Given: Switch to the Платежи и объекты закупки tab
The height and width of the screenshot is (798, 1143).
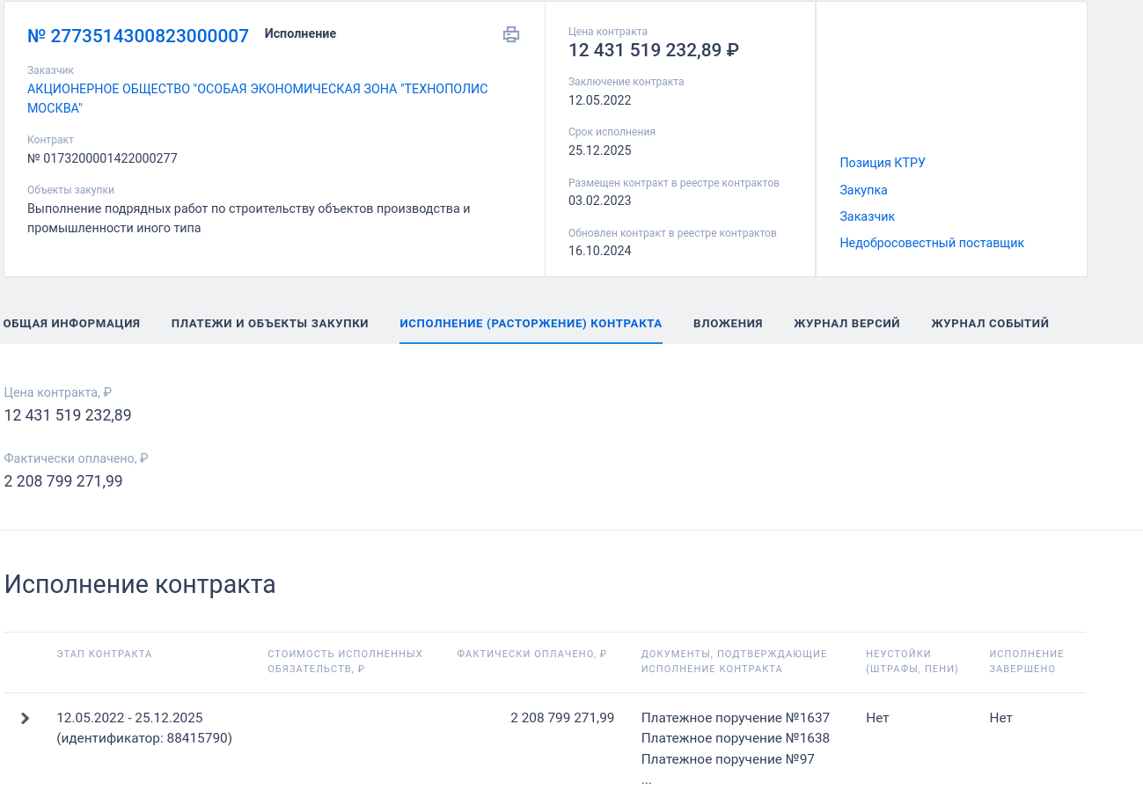Looking at the screenshot, I should pos(270,323).
